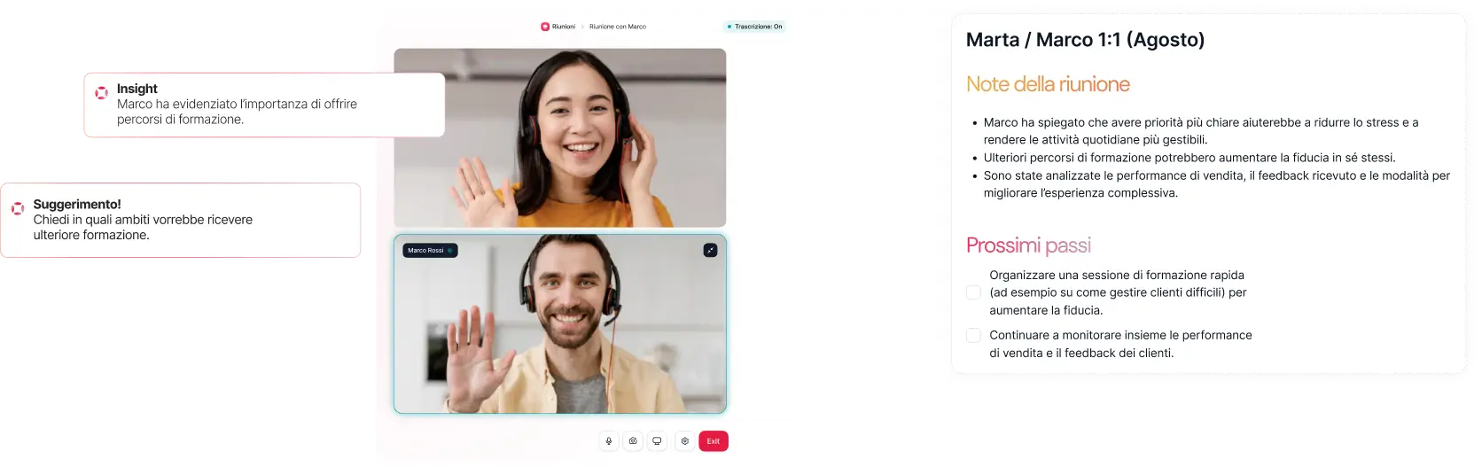Check the 'Continuare a monitorare' task checkbox

tap(973, 335)
